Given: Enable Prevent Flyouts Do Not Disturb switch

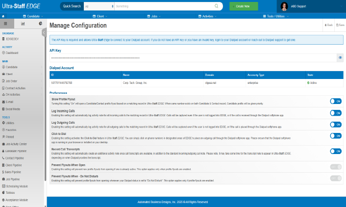Looking at the screenshot, I should (336, 178).
